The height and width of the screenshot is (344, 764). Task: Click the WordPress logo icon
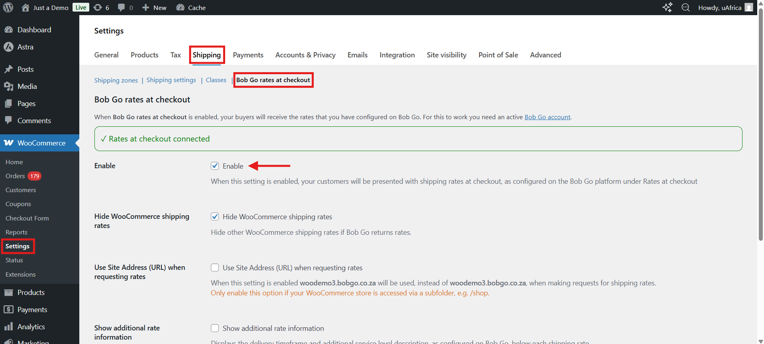(x=8, y=8)
